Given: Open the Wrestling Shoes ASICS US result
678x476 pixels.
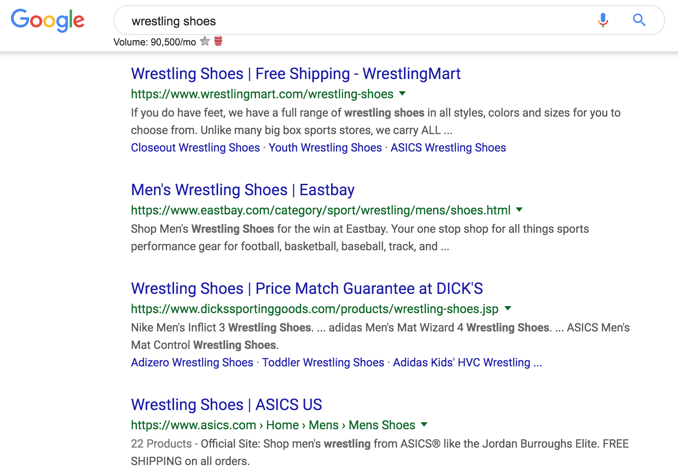Looking at the screenshot, I should tap(226, 405).
